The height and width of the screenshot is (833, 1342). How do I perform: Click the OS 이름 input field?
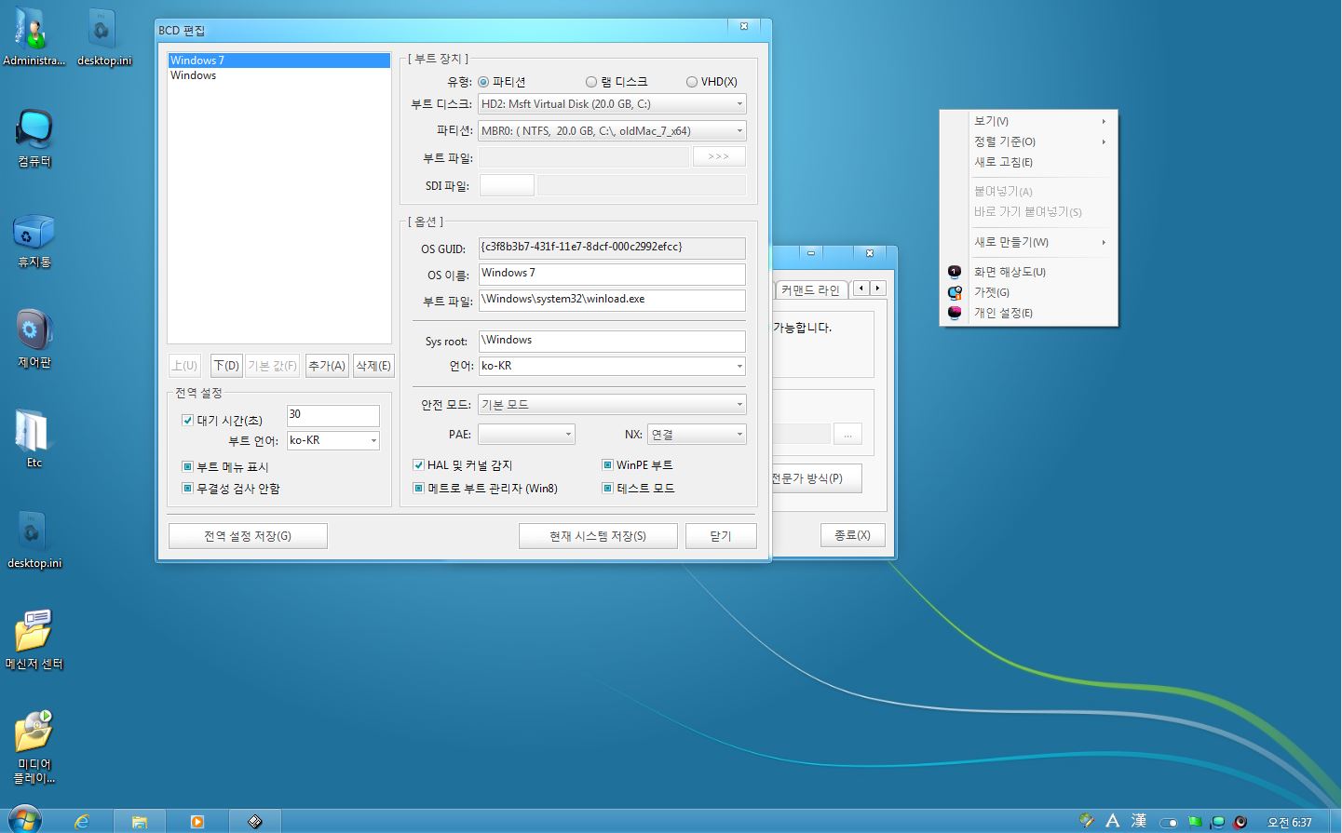tap(612, 274)
